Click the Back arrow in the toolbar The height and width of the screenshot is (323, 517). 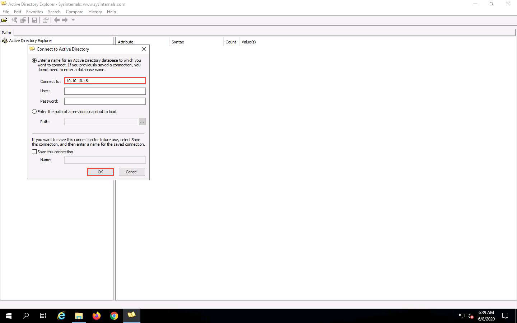[57, 20]
